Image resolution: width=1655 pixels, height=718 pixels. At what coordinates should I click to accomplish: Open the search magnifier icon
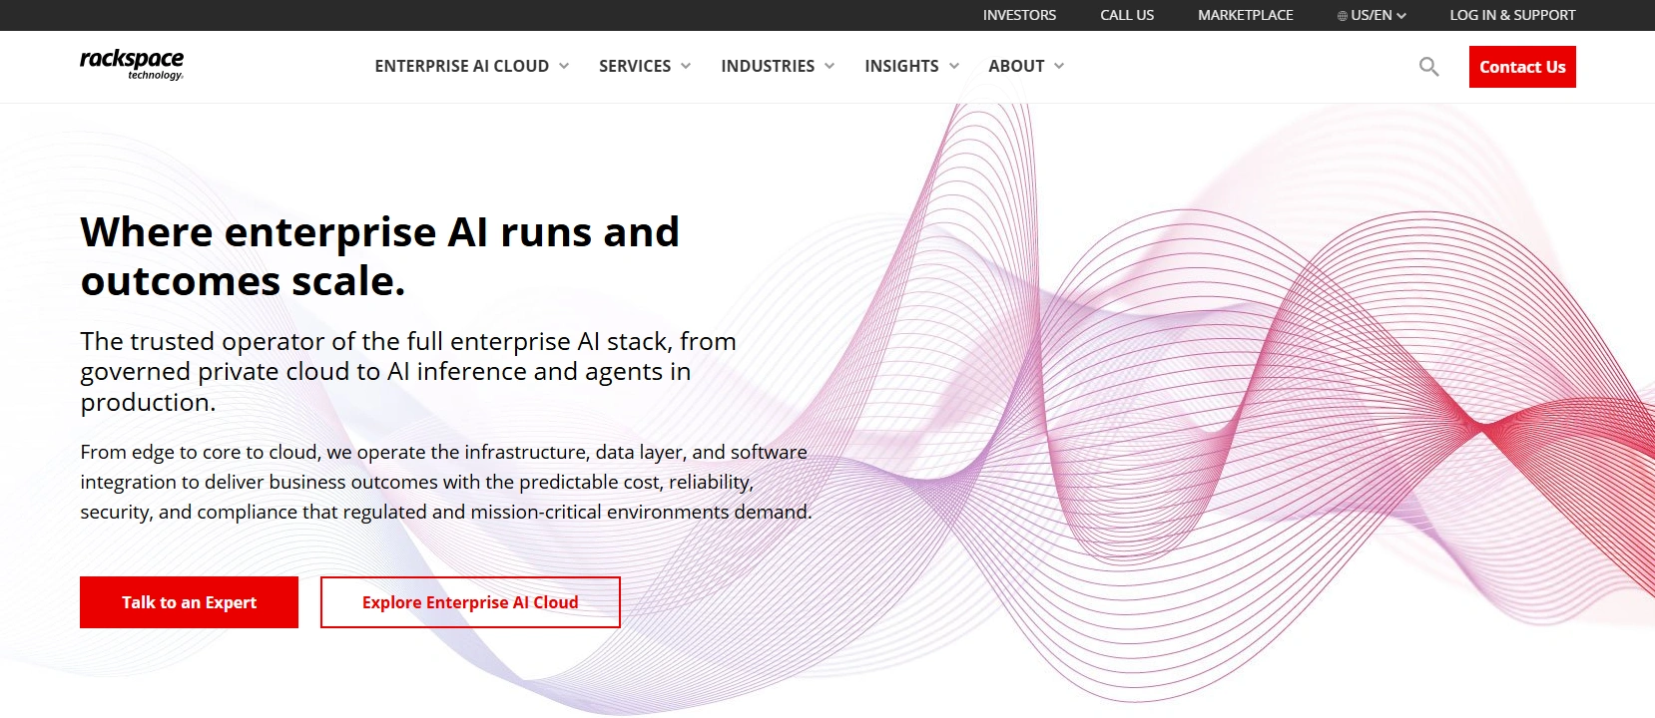coord(1429,67)
